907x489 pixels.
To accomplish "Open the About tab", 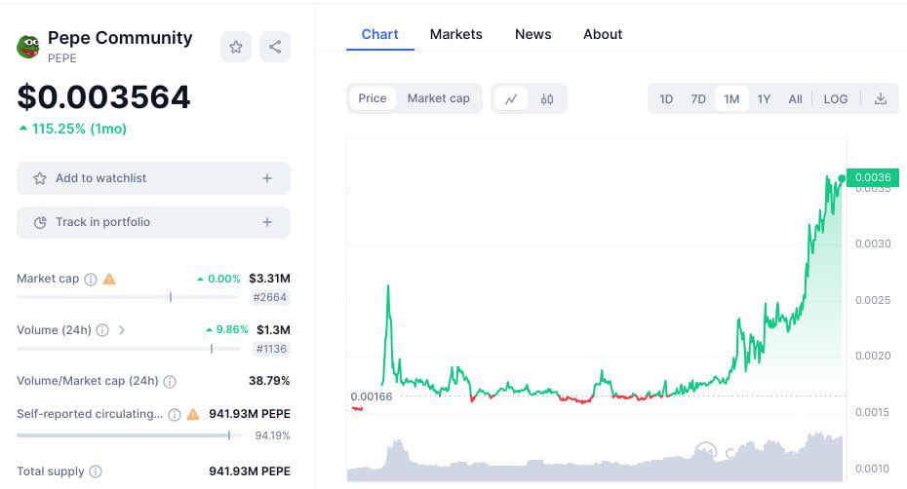I will 603,34.
